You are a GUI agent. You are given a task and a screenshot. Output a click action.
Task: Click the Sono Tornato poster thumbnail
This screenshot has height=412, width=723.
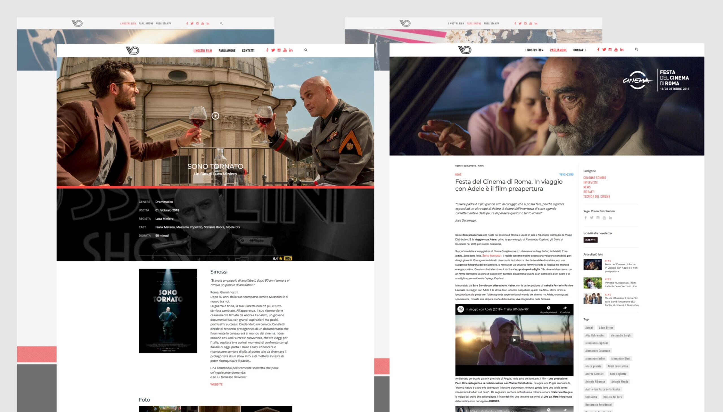tap(168, 311)
